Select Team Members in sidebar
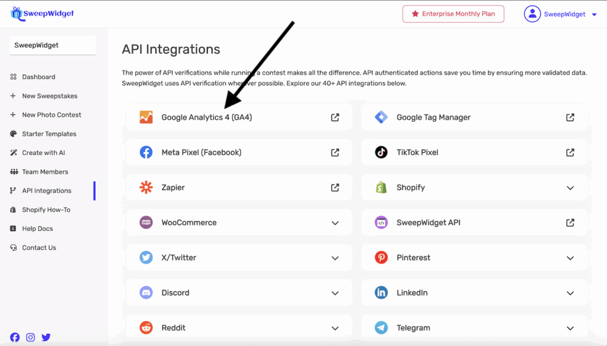This screenshot has width=607, height=346. (45, 172)
